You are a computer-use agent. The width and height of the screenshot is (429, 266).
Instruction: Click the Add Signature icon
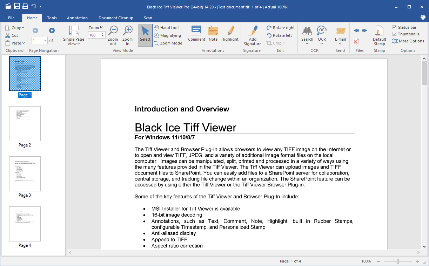coord(253,32)
